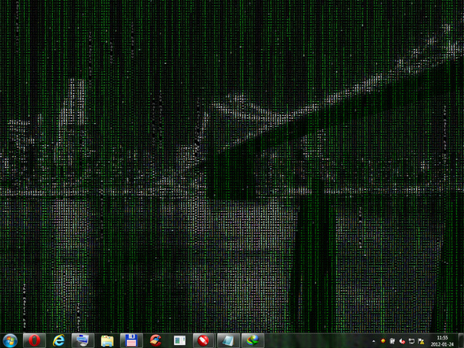Open the muted volume tray icon
This screenshot has height=348, width=464.
coord(402,341)
